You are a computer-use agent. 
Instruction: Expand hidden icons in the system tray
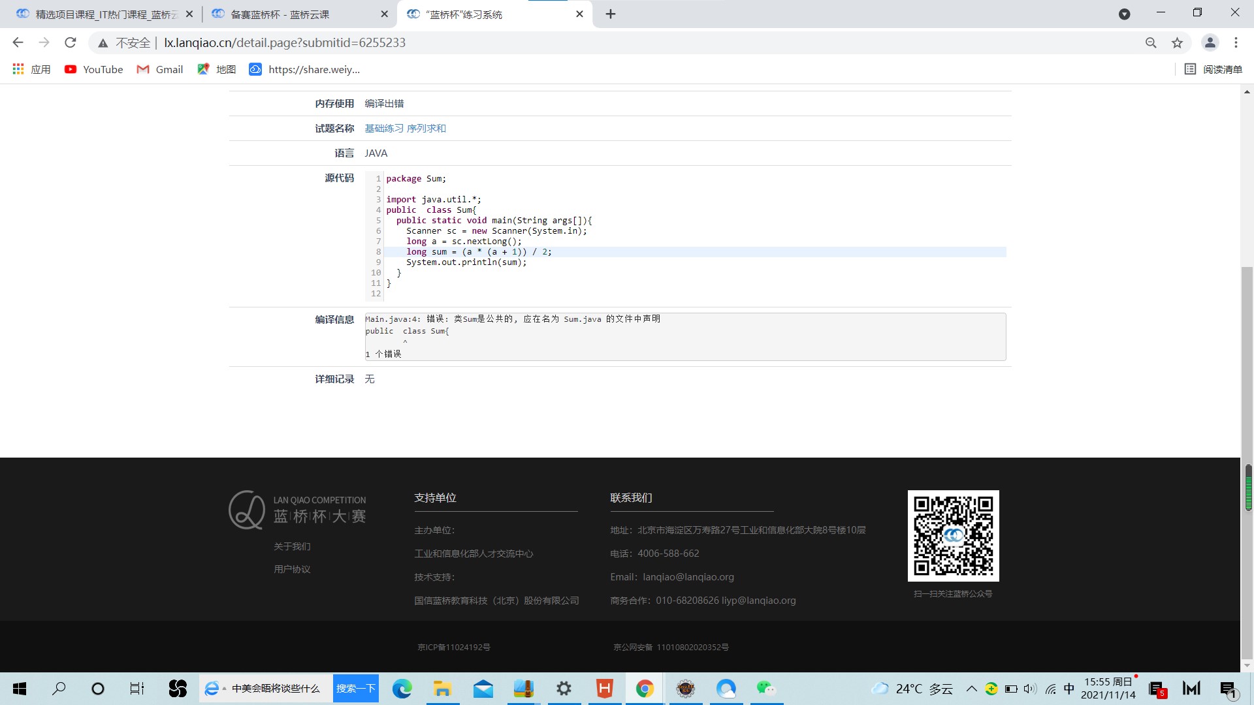coord(971,689)
